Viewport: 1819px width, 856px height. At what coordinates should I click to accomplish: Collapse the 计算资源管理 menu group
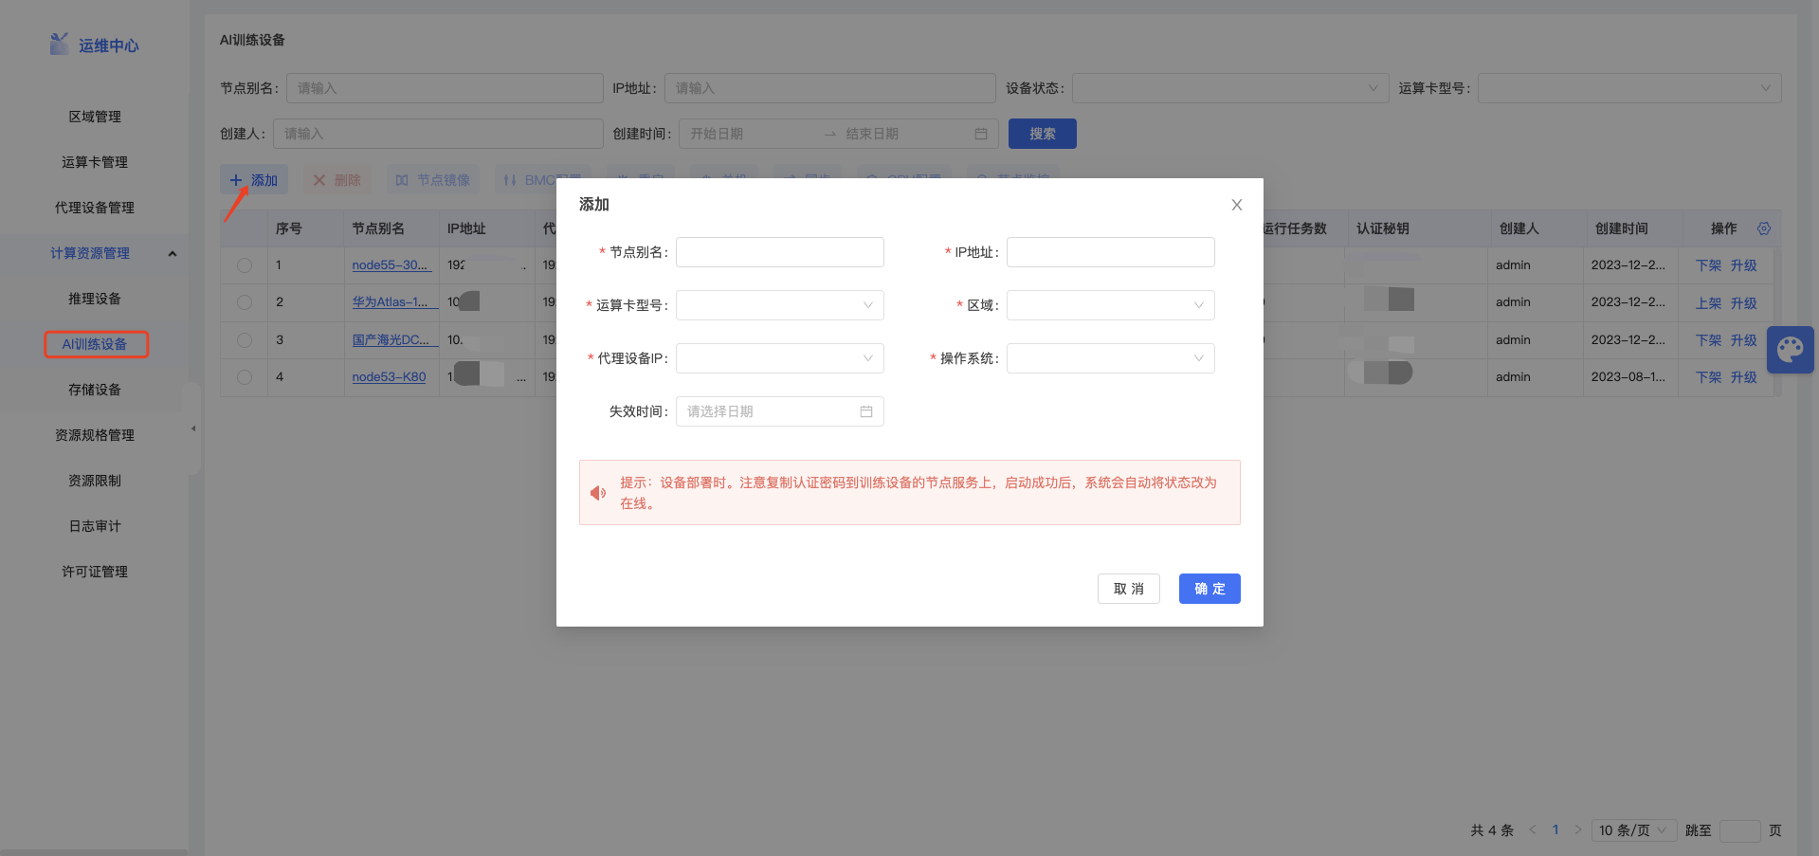click(x=95, y=253)
